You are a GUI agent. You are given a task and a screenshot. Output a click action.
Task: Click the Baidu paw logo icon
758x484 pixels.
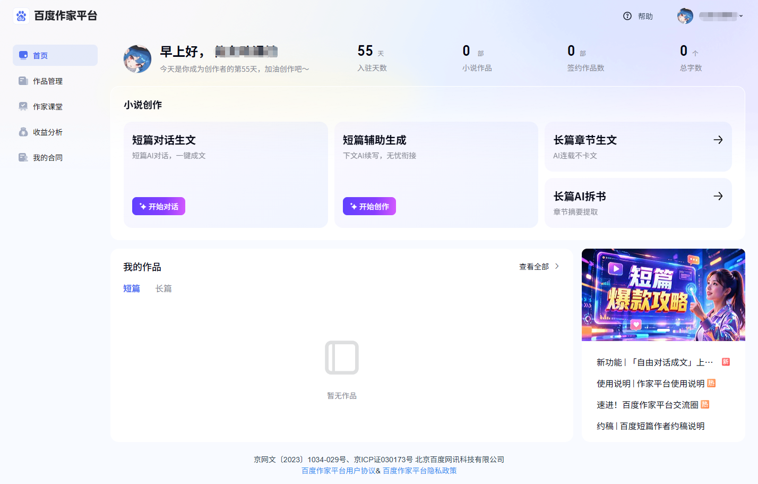coord(21,16)
